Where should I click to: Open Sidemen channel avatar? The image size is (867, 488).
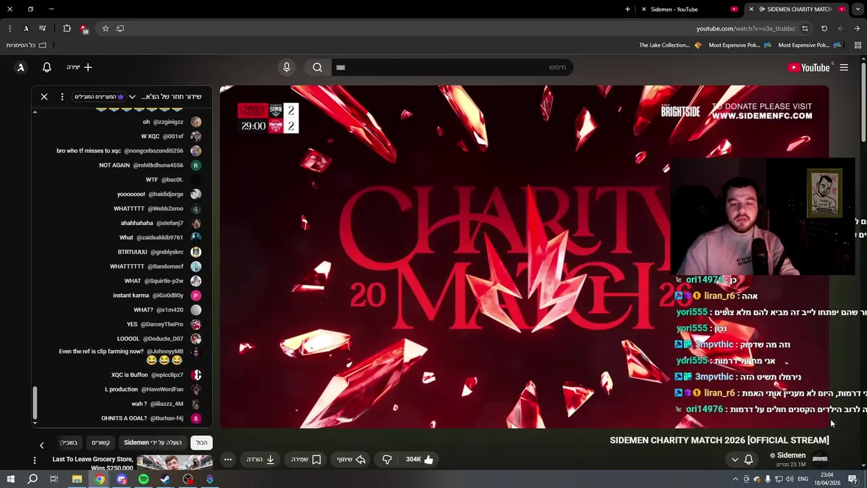tap(820, 459)
